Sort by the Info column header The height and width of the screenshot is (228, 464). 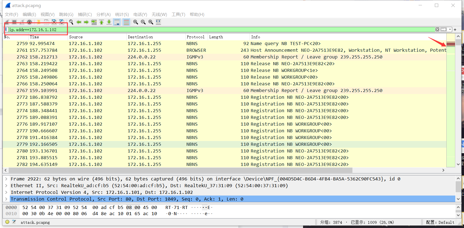pos(348,37)
